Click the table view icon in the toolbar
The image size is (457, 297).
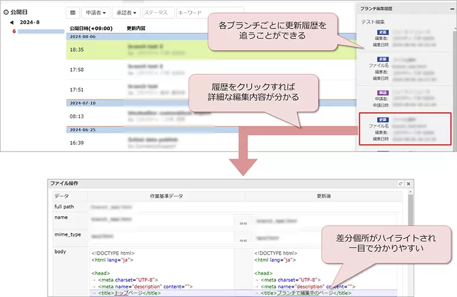[73, 12]
